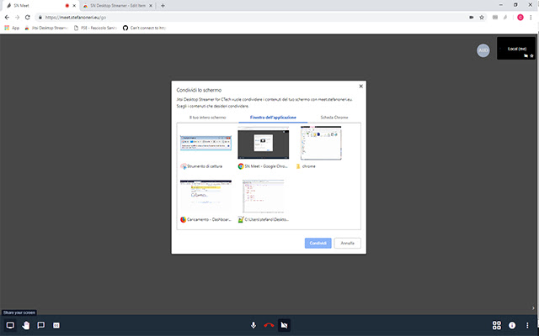This screenshot has width=539, height=336.
Task: Expand the filmstrip with the small chevron
Action: (x=533, y=308)
